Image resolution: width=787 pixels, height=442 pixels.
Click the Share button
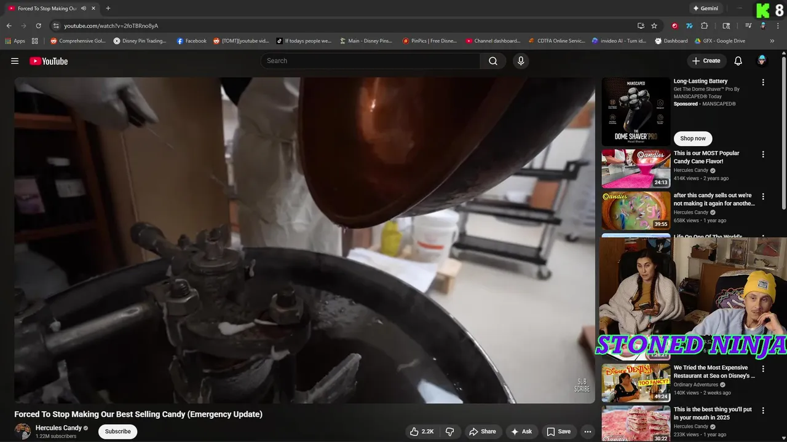tap(483, 432)
